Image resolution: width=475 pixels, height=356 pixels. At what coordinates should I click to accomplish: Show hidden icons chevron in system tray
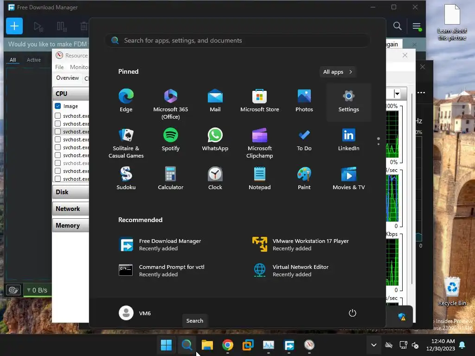tap(374, 345)
